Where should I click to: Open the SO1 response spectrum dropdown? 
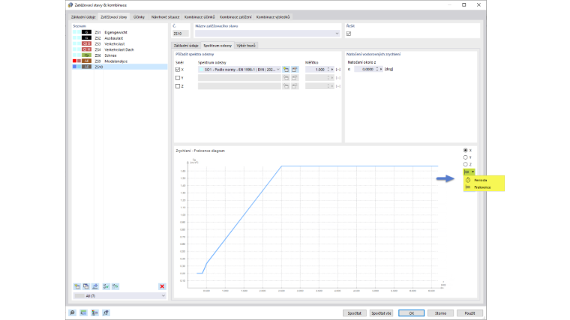coord(278,70)
